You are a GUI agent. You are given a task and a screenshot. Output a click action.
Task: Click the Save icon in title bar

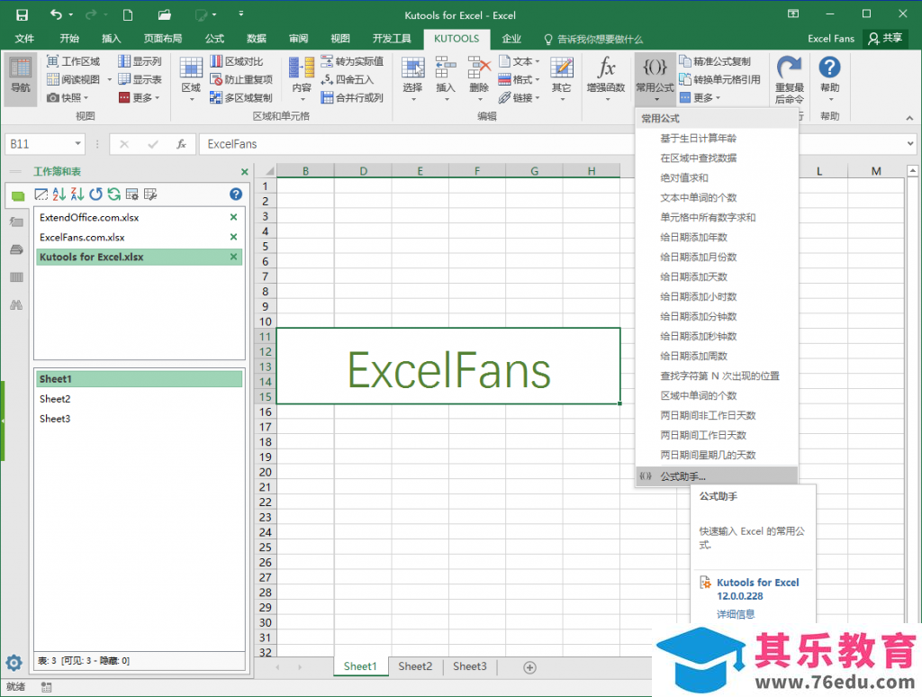click(22, 14)
